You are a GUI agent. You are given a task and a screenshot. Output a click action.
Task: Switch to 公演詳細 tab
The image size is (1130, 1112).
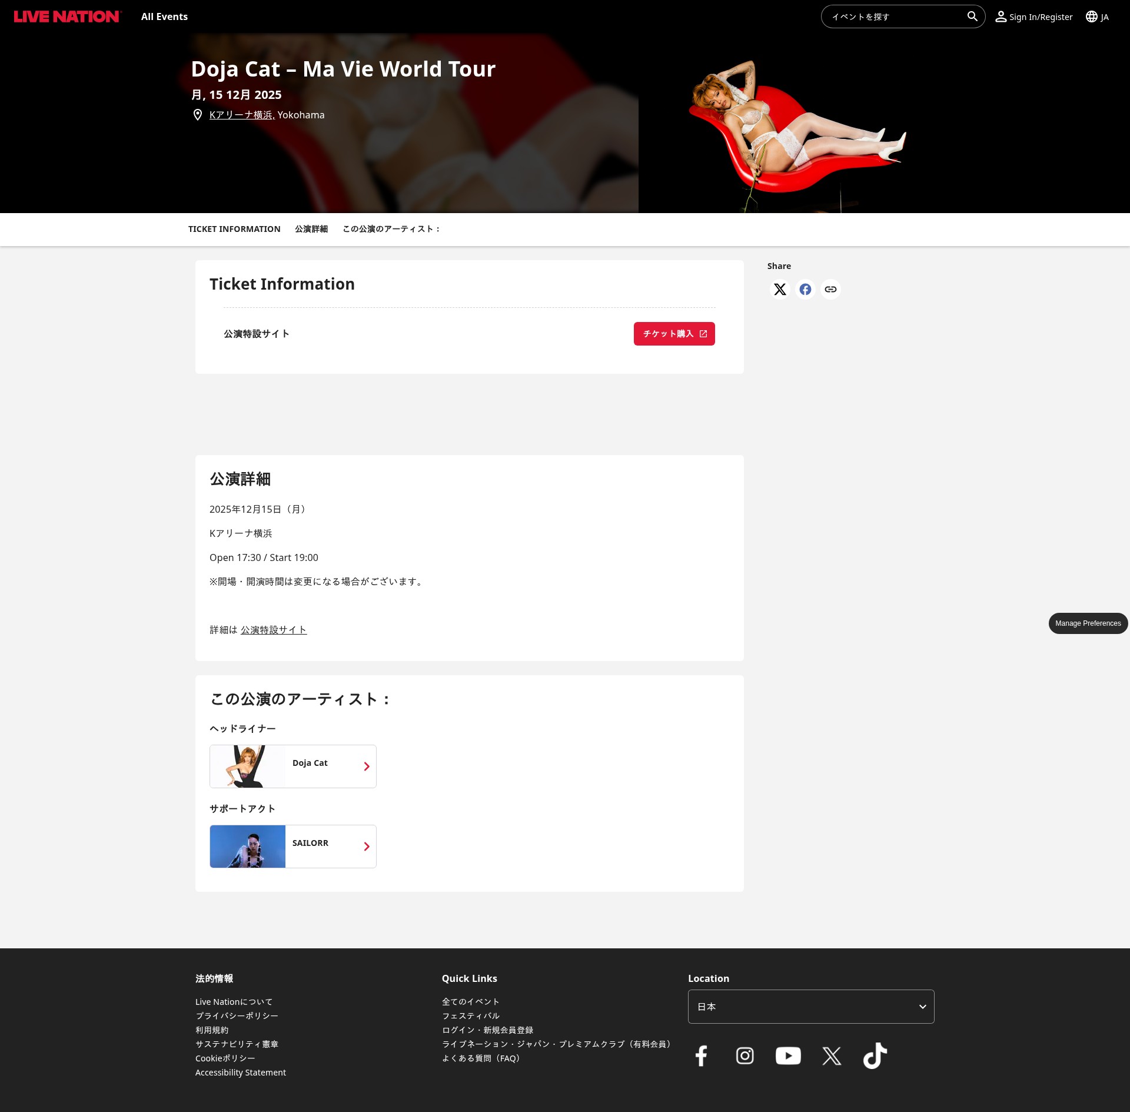tap(311, 229)
